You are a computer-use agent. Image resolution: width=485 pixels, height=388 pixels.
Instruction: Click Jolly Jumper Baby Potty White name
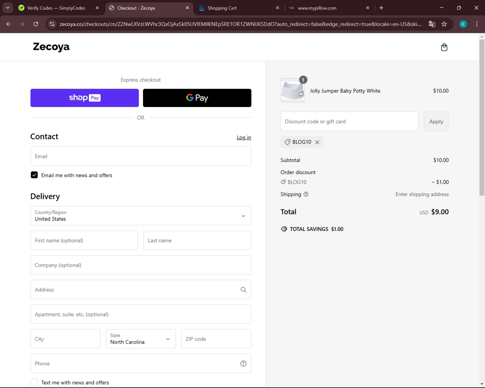[345, 91]
